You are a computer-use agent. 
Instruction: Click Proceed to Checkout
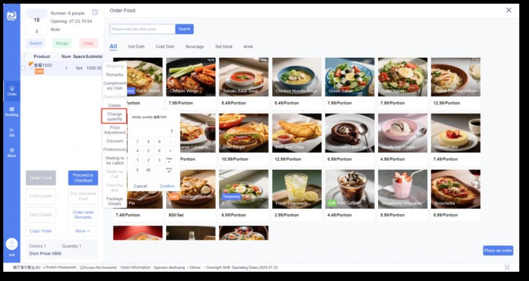(83, 178)
